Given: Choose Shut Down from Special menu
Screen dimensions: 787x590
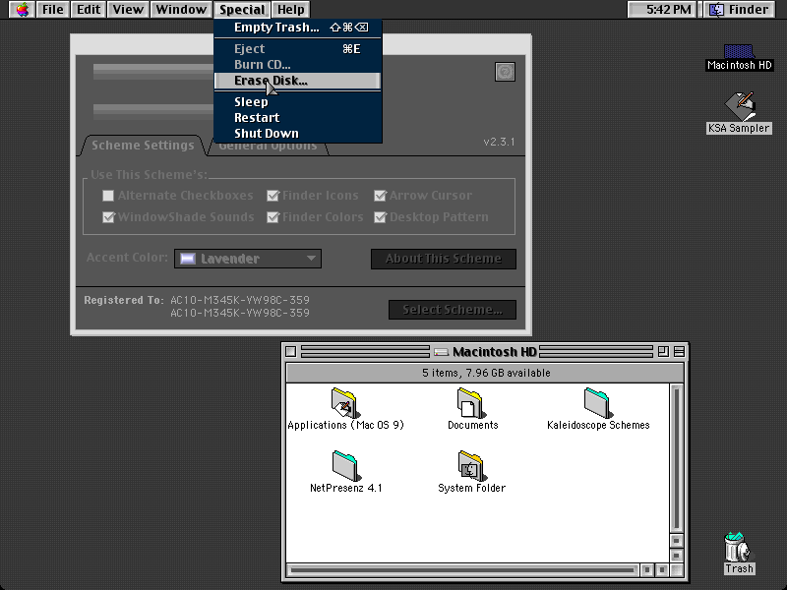Looking at the screenshot, I should point(298,133).
